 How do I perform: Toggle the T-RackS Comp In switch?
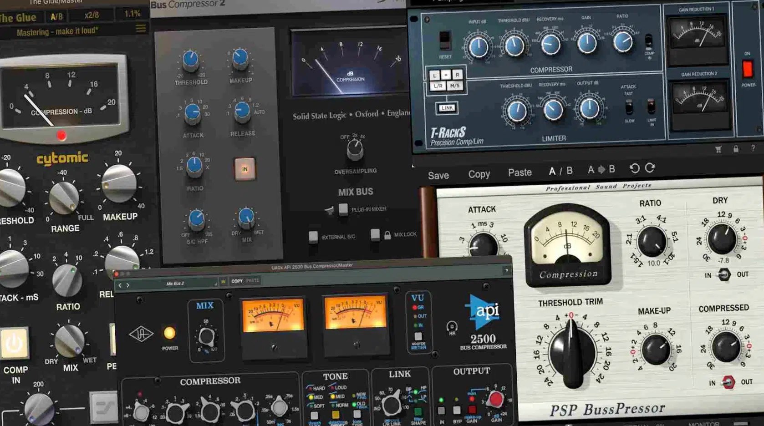point(649,42)
